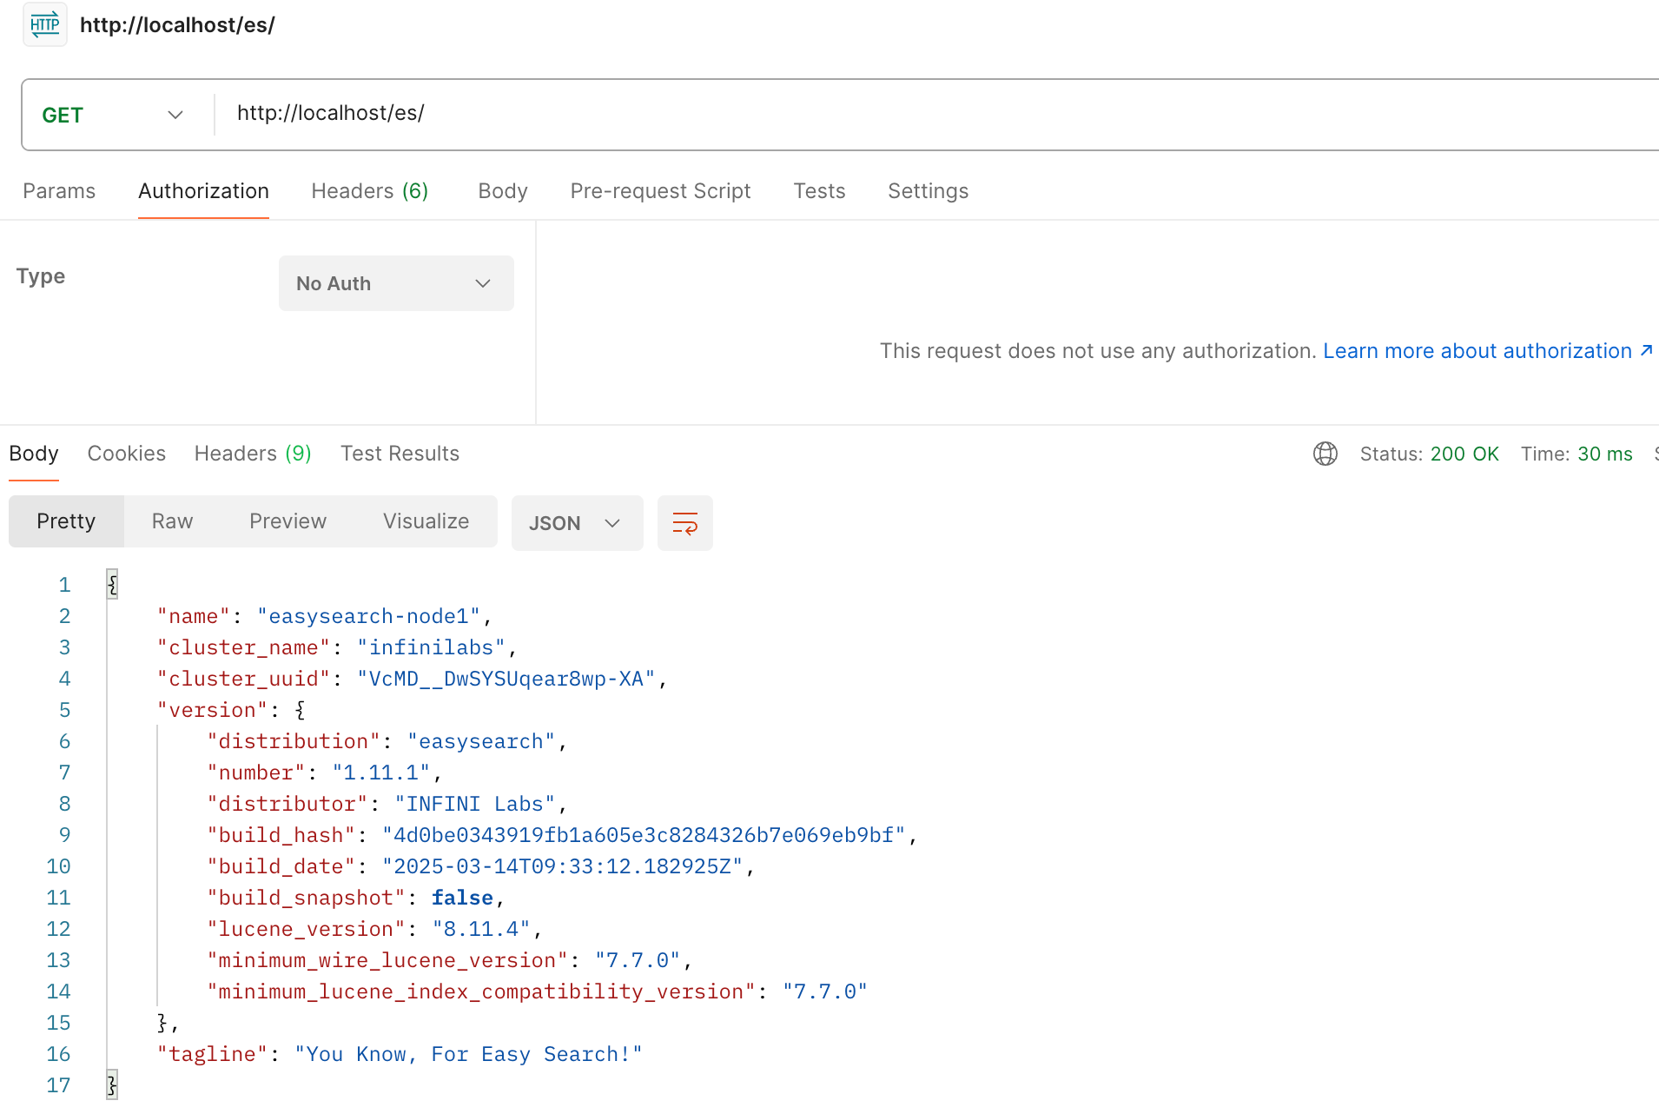The height and width of the screenshot is (1114, 1659).
Task: Click the value "easysearch-node1"
Action: (368, 616)
